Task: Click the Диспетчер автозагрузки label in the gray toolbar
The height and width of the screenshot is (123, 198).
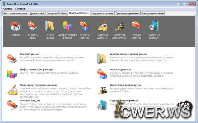Action: pos(120,37)
